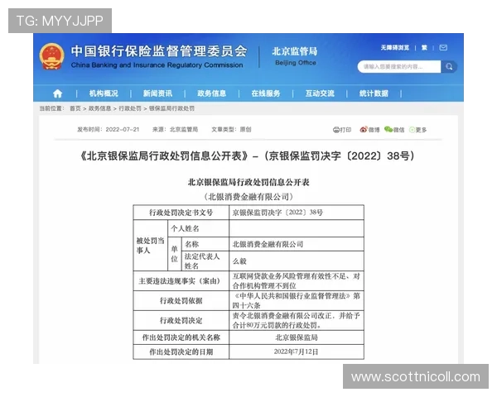Click the national emblem logo
This screenshot has width=497, height=397.
point(51,56)
